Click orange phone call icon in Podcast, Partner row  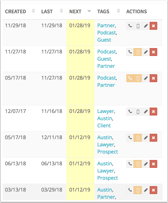pos(130,78)
